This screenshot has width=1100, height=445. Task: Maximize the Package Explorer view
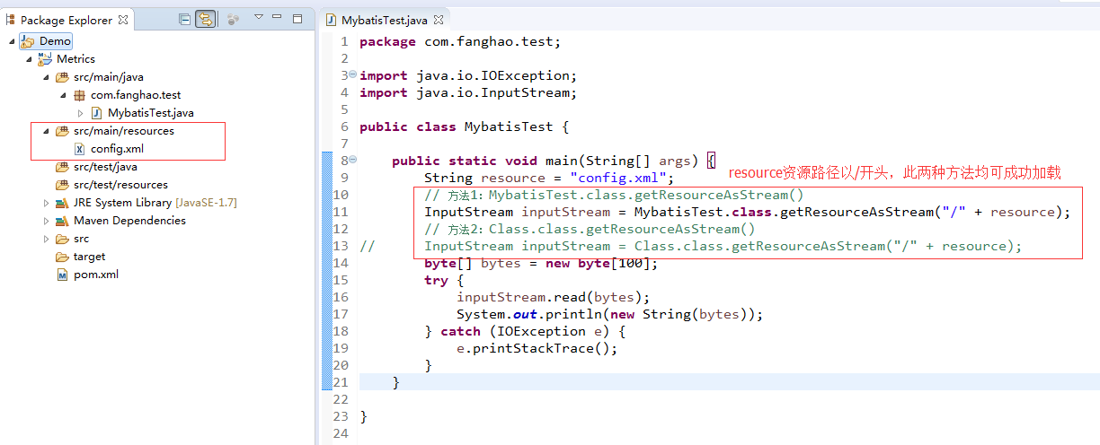pos(297,18)
